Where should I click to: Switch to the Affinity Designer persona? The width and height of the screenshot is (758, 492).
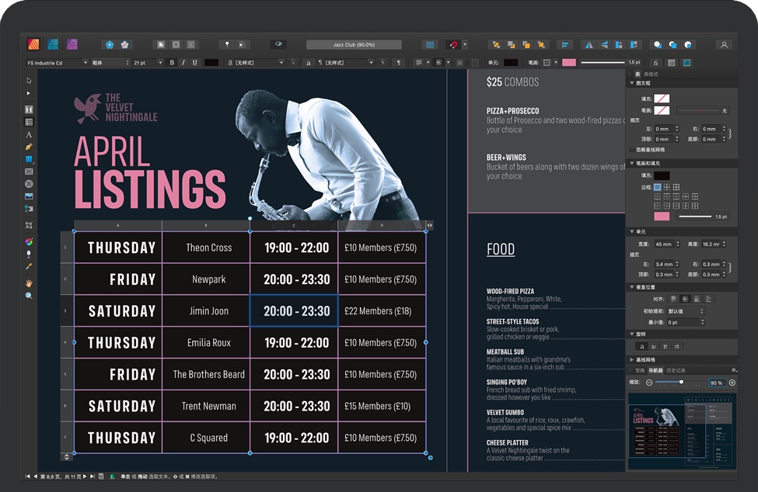pos(53,44)
